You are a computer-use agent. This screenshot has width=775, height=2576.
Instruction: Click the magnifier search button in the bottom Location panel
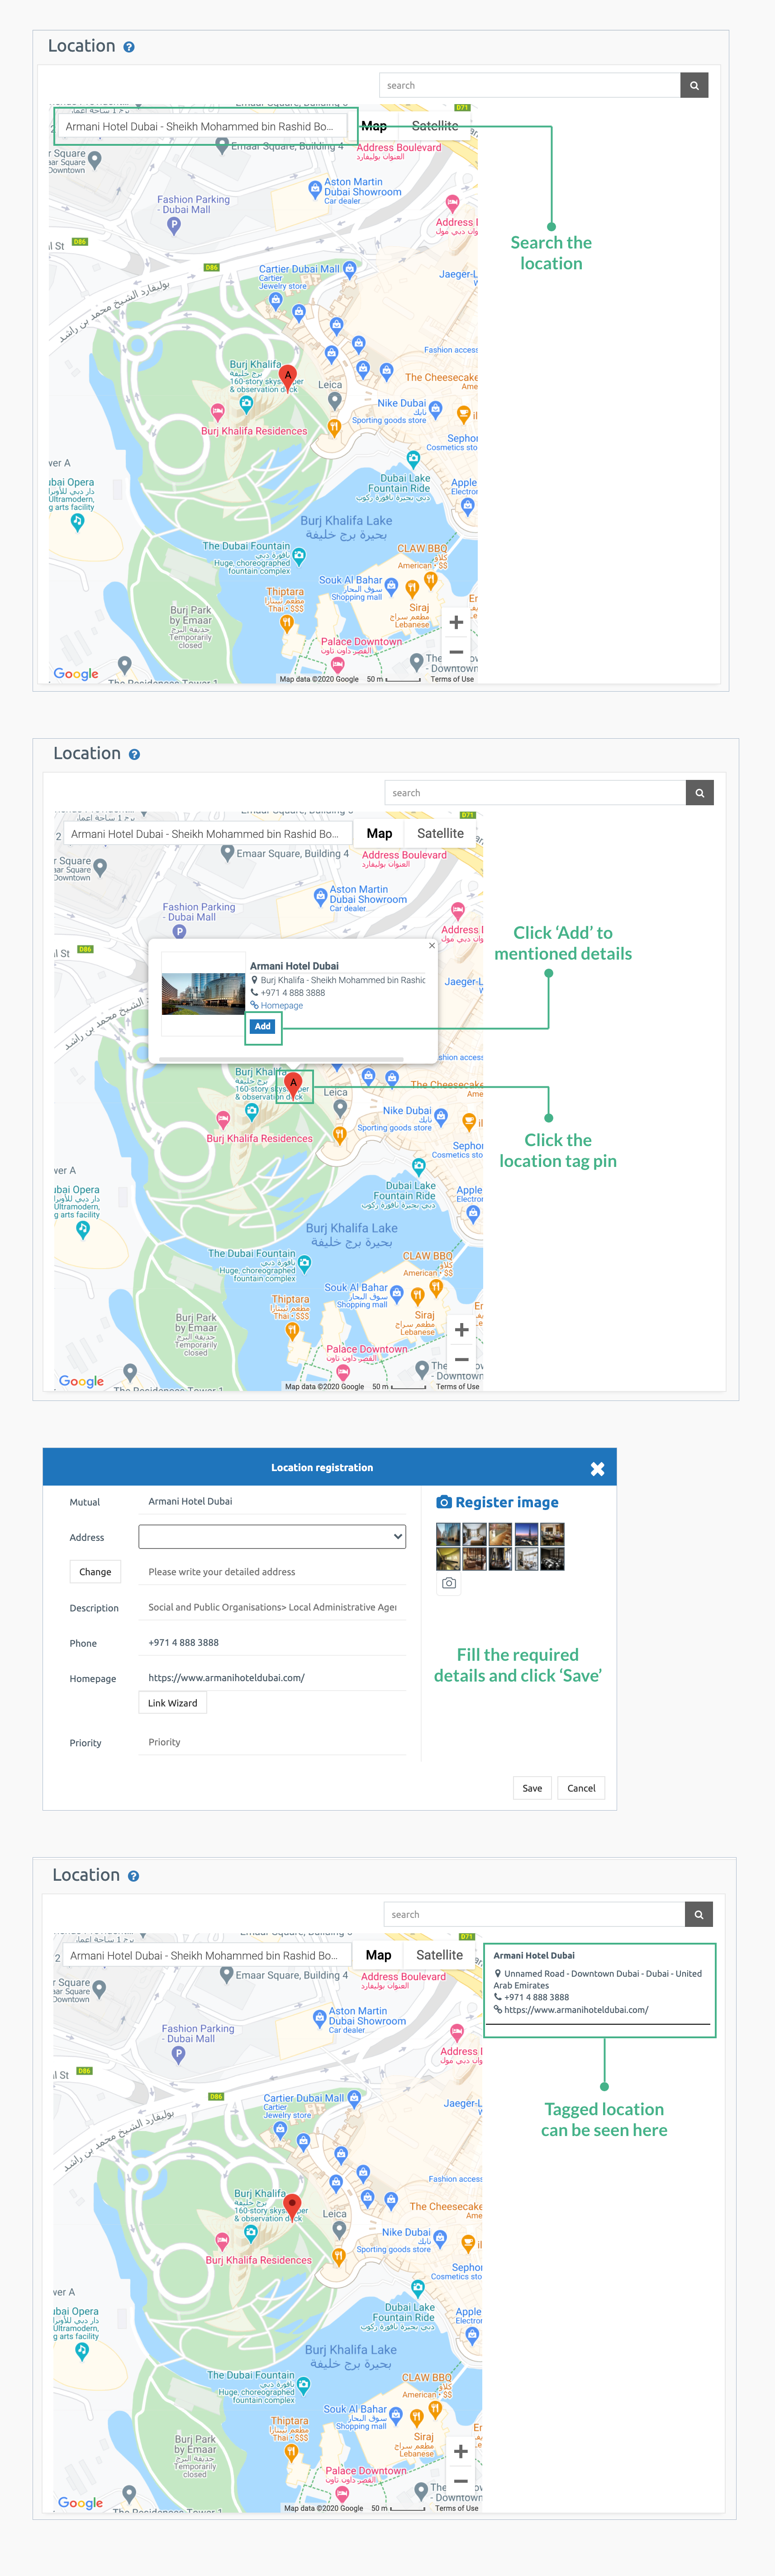[x=698, y=1914]
